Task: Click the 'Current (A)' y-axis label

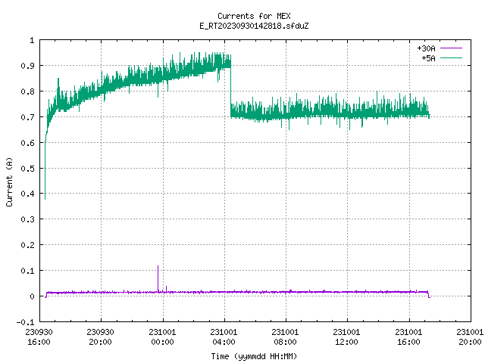Action: (9, 182)
